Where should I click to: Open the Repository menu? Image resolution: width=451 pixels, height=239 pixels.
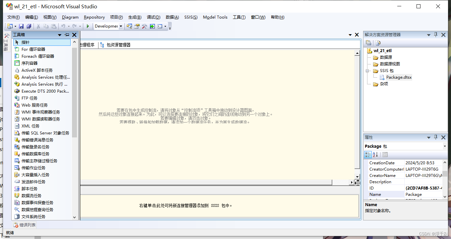pyautogui.click(x=94, y=17)
